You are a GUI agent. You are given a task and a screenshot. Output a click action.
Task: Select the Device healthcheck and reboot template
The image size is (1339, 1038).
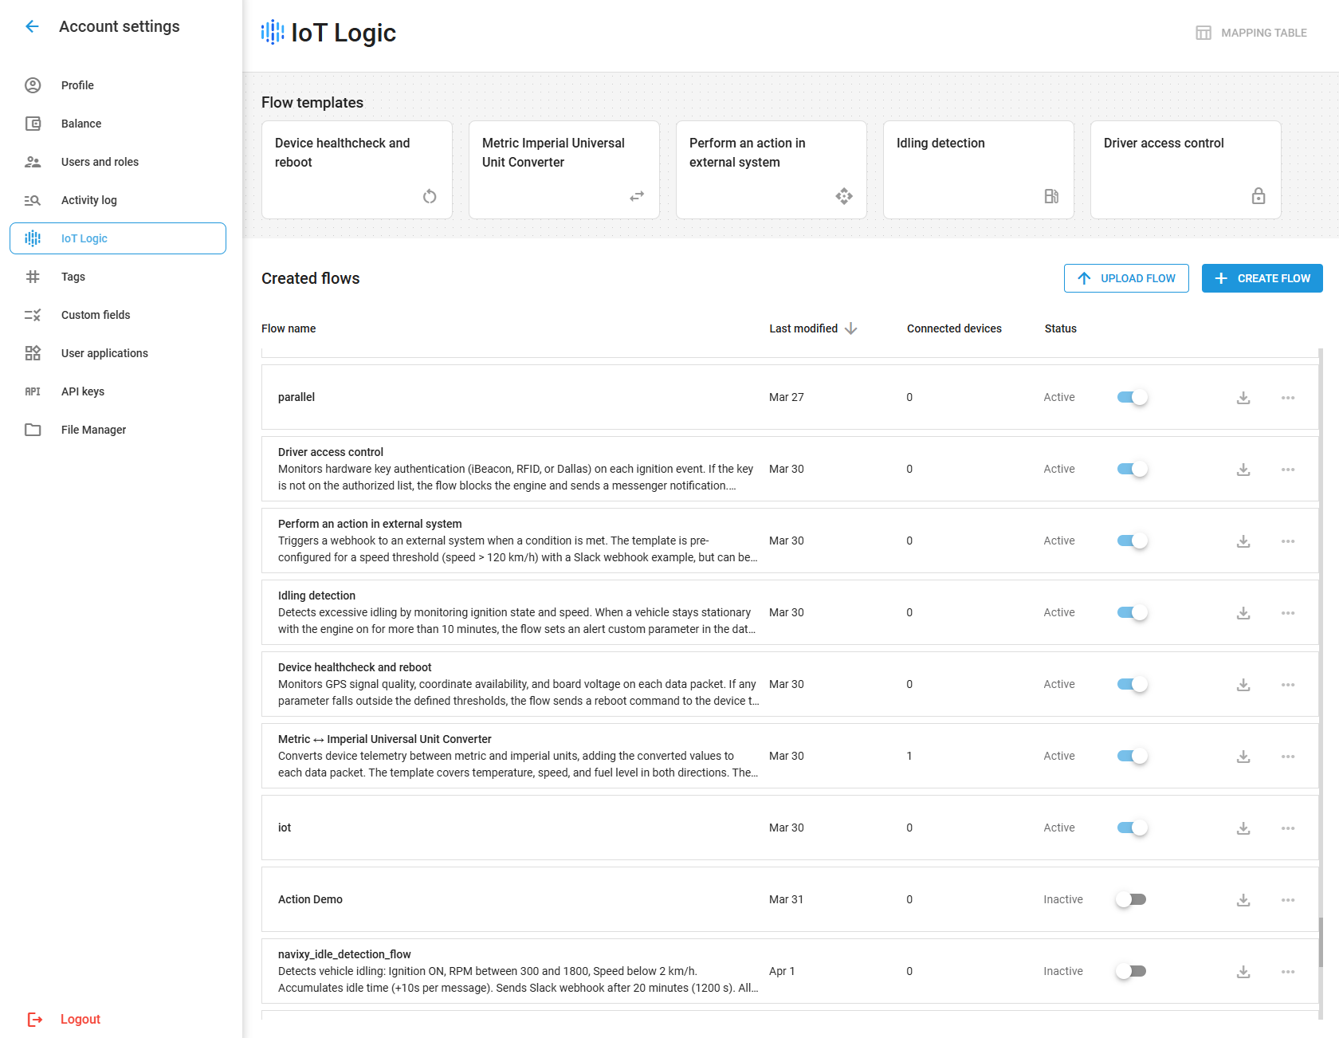(357, 170)
